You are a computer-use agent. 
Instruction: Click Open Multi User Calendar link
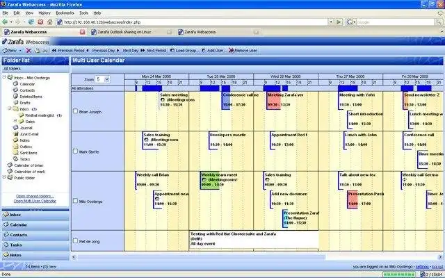[35, 201]
